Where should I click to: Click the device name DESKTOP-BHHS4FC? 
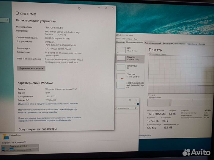pos(54,28)
